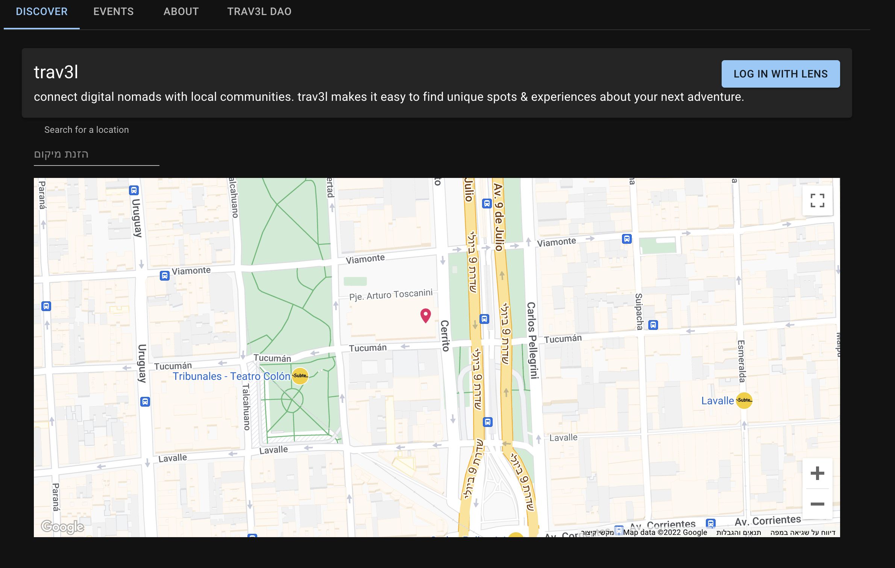Click the Esmeralda street label
This screenshot has width=895, height=568.
pyautogui.click(x=741, y=361)
